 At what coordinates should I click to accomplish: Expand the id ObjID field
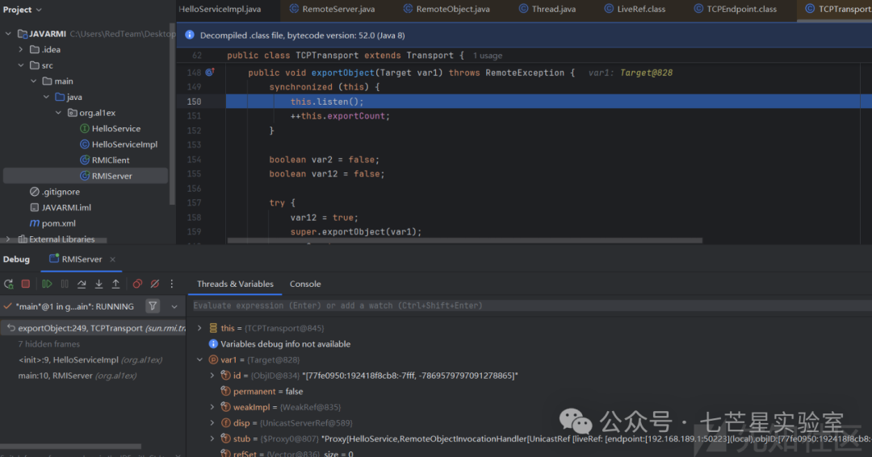(212, 376)
